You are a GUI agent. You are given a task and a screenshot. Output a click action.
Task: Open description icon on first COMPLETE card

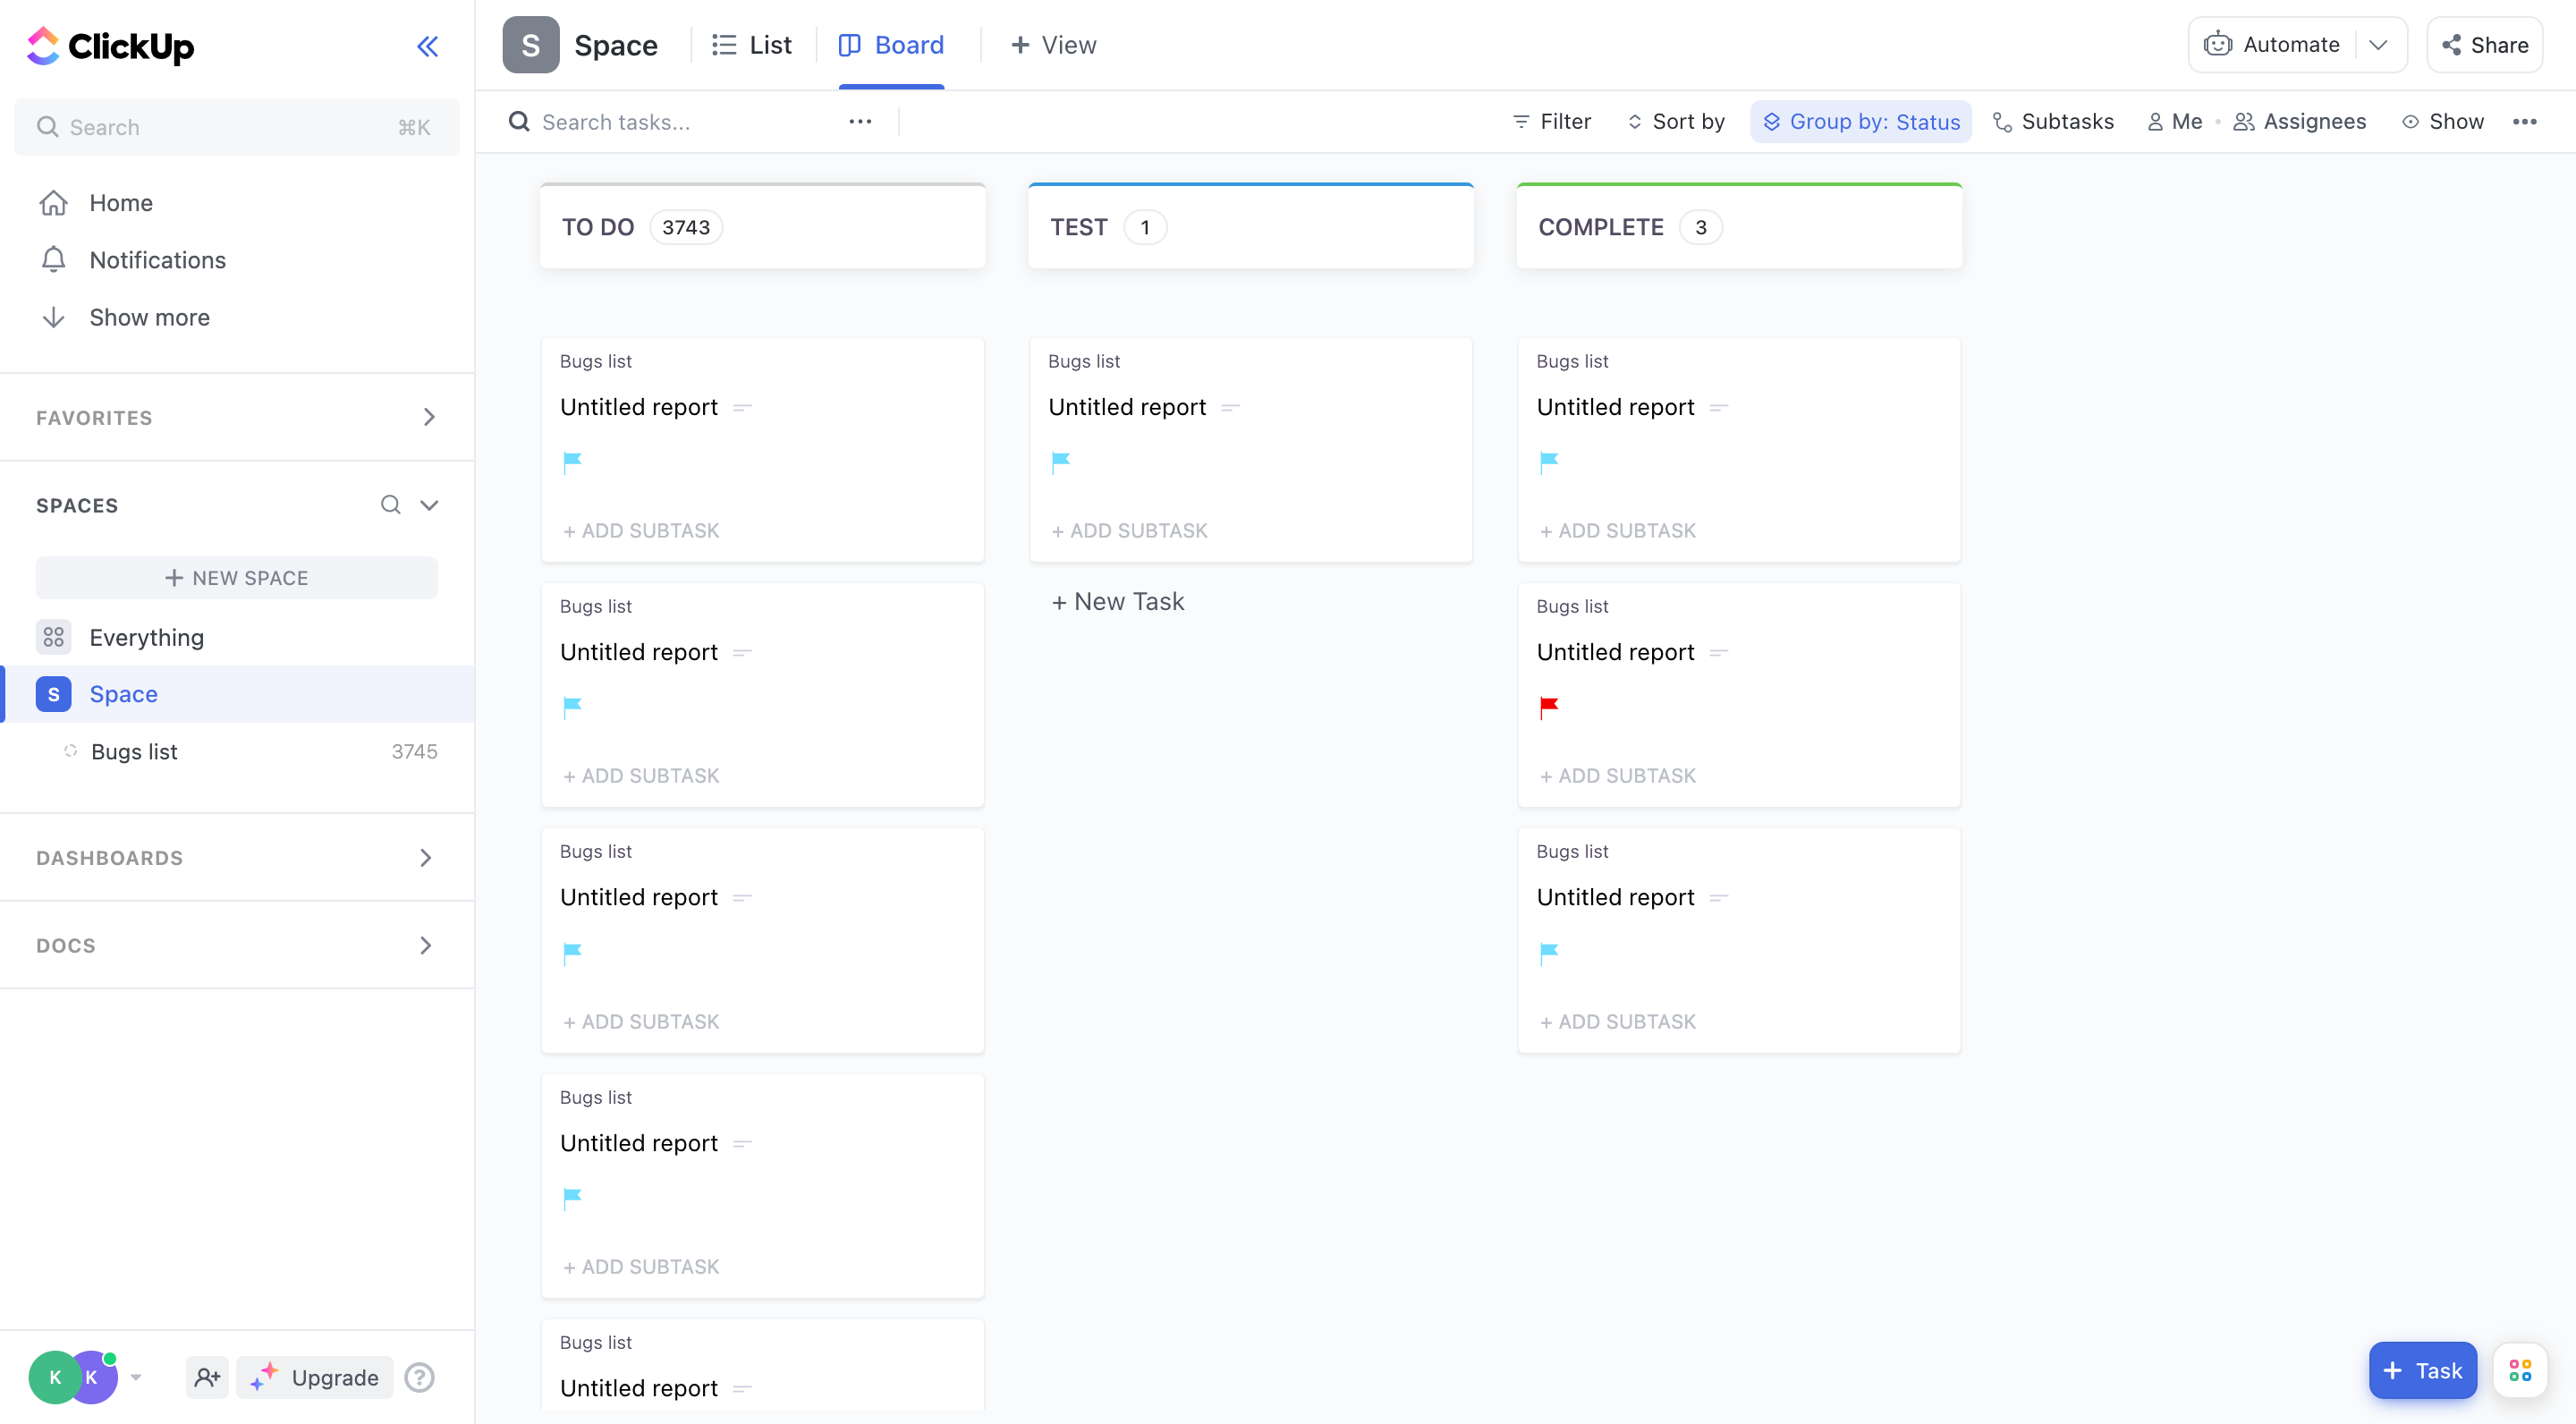1718,408
